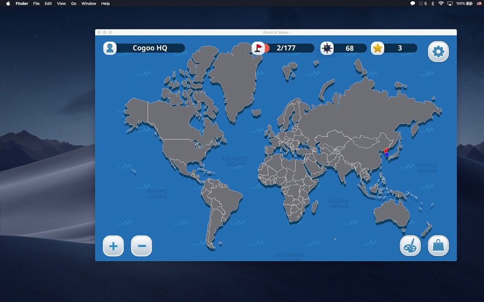The image size is (484, 302).
Task: Zoom in using the plus button
Action: click(113, 246)
